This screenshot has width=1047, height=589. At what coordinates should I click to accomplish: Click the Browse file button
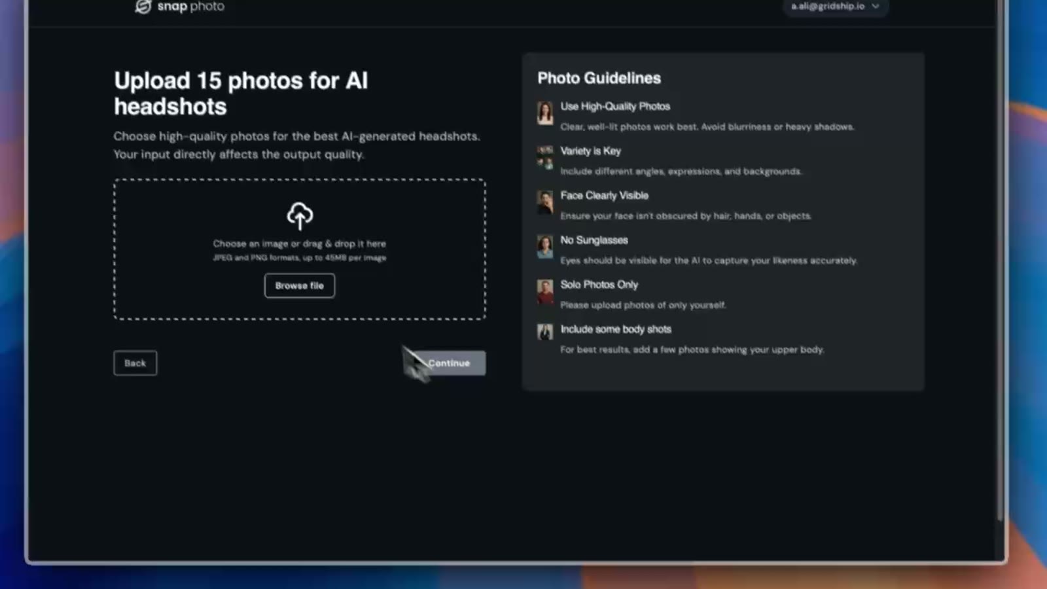click(300, 285)
